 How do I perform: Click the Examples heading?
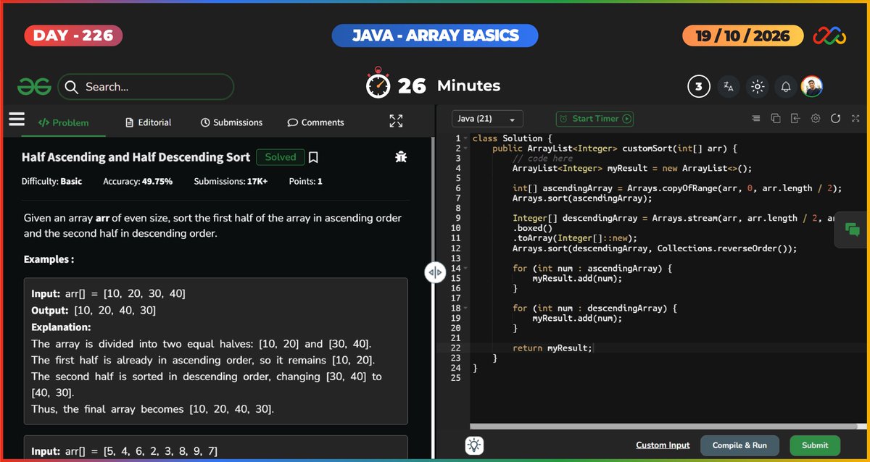(x=49, y=259)
